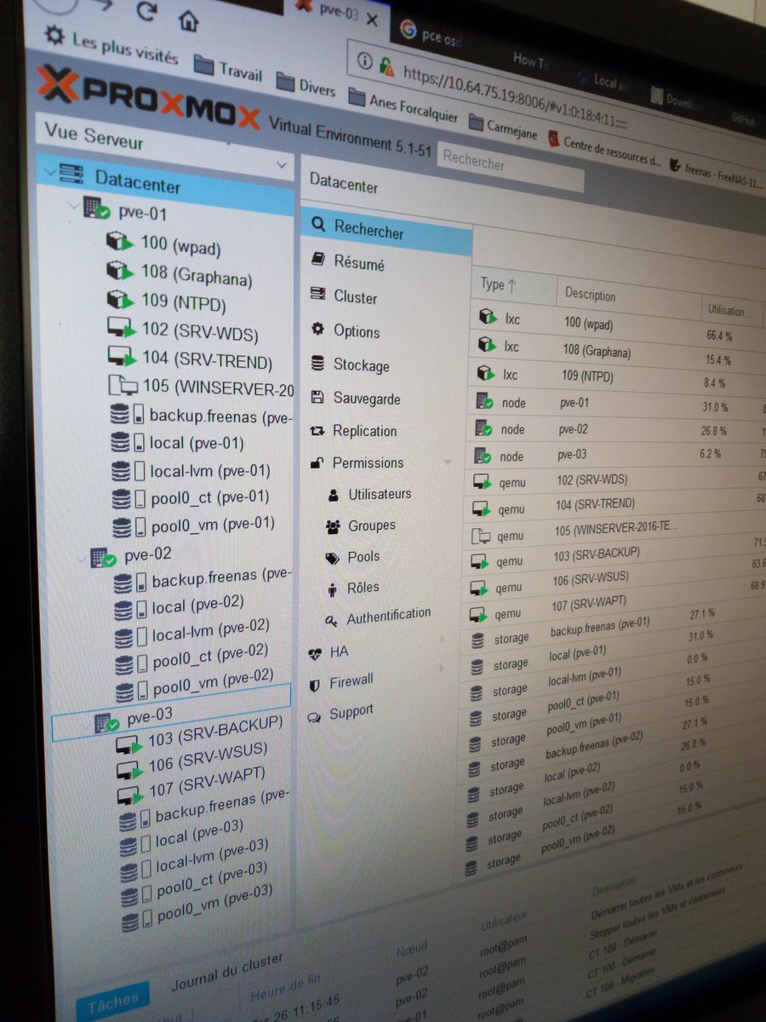Screen dimensions: 766x1022
Task: Open the Rechercher menu item
Action: tap(386, 230)
